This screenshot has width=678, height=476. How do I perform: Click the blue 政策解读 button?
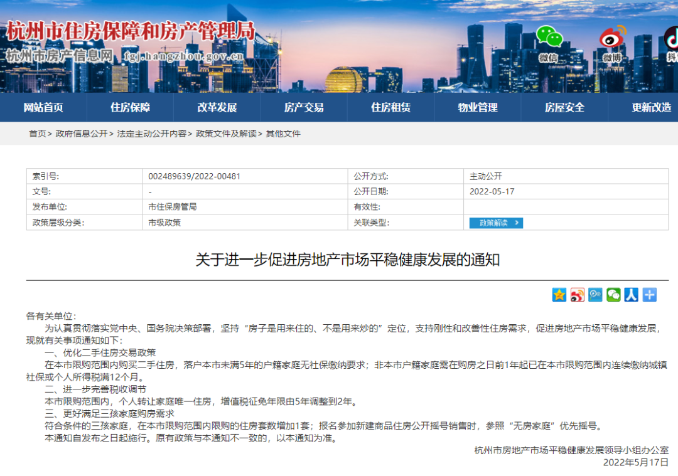point(496,223)
